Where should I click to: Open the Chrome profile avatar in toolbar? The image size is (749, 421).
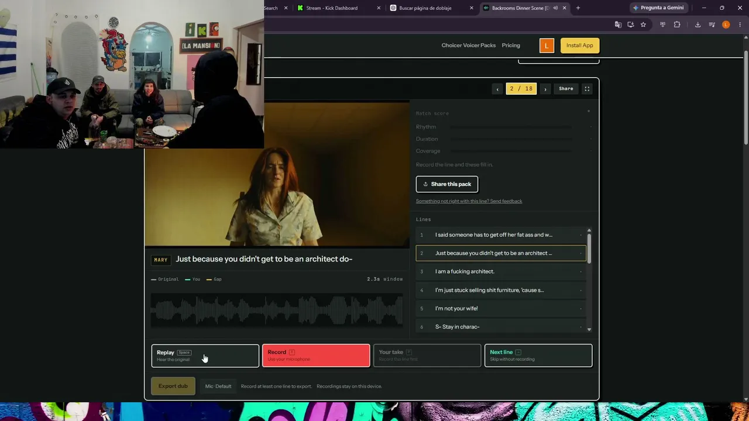[x=726, y=25]
